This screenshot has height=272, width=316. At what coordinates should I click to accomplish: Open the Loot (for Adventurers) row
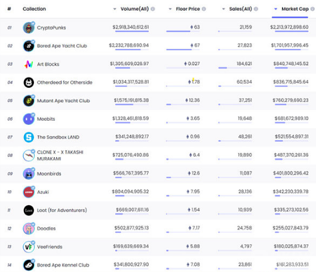(158, 210)
